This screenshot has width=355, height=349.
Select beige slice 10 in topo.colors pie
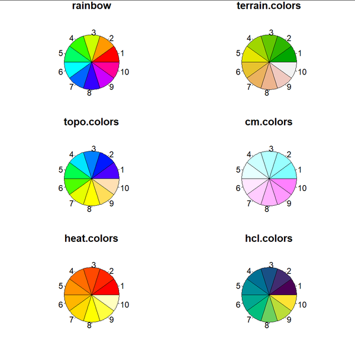pos(108,185)
